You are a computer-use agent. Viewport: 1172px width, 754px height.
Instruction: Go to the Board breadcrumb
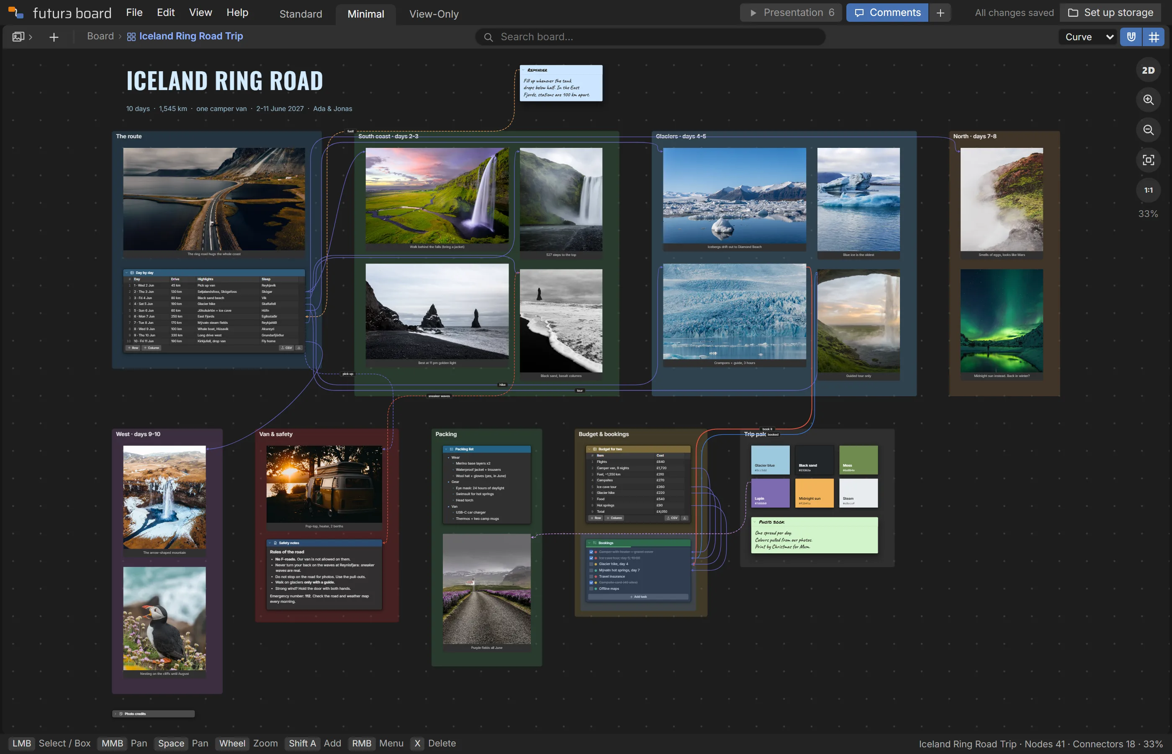click(100, 36)
